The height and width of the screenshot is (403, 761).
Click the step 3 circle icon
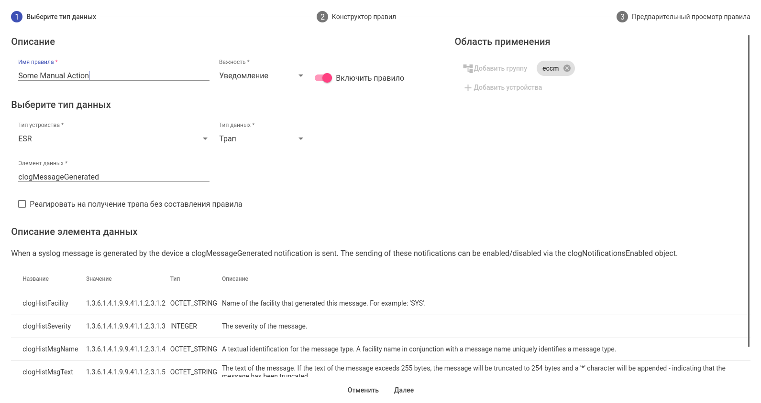[x=622, y=17]
